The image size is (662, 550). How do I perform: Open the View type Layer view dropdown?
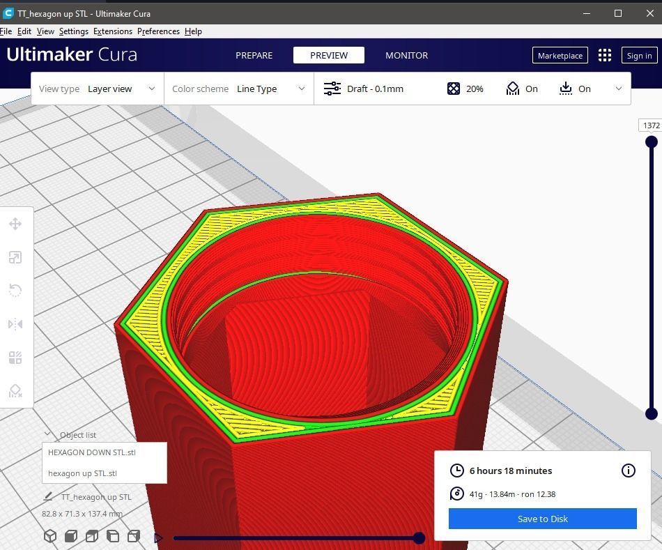[98, 89]
